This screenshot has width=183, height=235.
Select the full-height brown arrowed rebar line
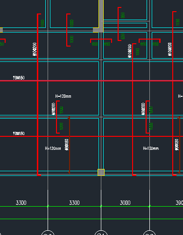69,145
